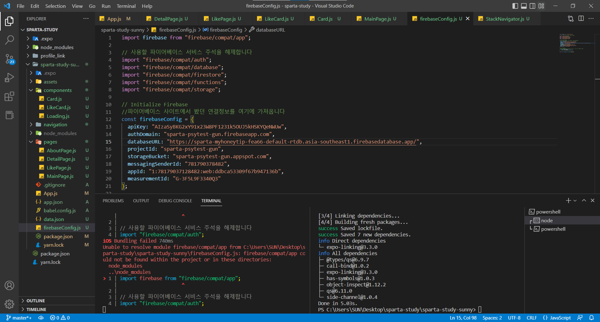Open the Selection menu
This screenshot has height=322, width=600.
pyautogui.click(x=55, y=6)
